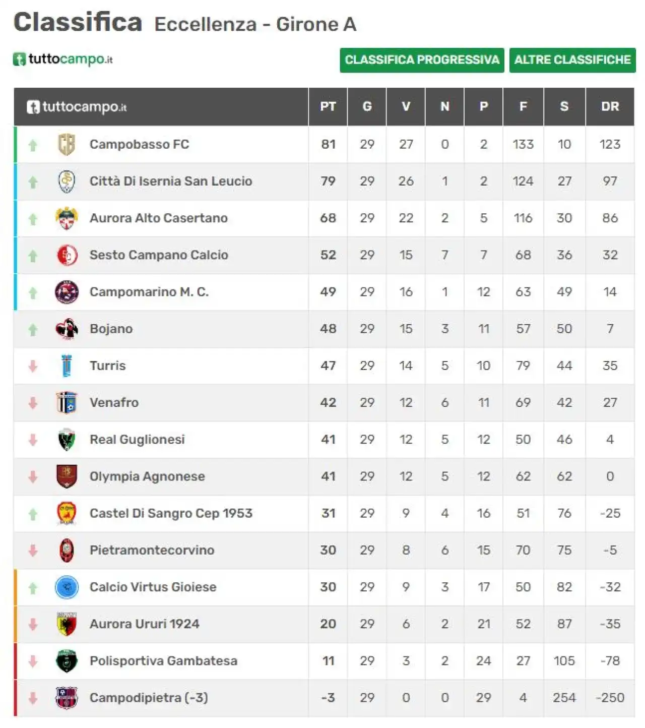Click the Aurora Alto Casertano team logo
645x728 pixels.
click(67, 218)
